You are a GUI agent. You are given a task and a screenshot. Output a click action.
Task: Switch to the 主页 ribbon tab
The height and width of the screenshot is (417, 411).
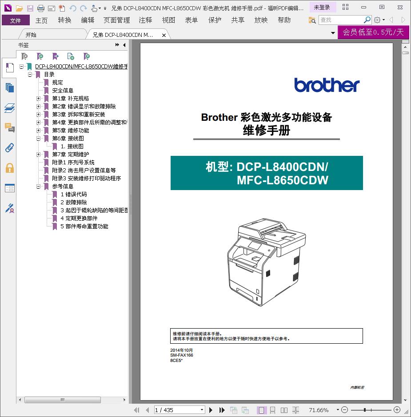click(41, 20)
